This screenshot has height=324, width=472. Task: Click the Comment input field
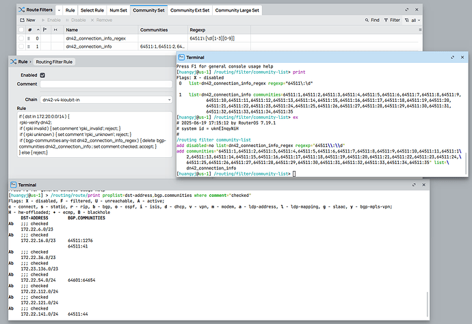click(106, 84)
